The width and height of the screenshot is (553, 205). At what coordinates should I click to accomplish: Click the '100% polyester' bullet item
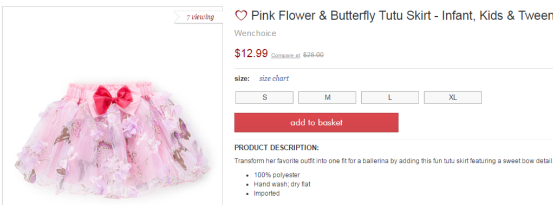coord(277,175)
